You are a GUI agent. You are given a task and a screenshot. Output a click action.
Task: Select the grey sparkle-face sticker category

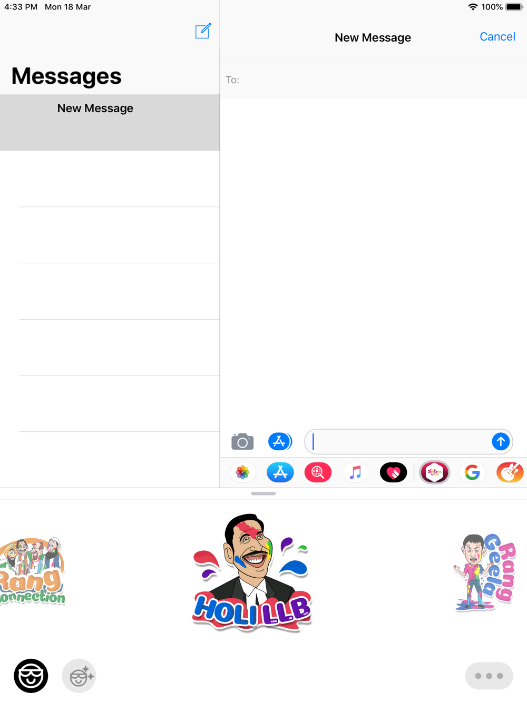pos(79,676)
